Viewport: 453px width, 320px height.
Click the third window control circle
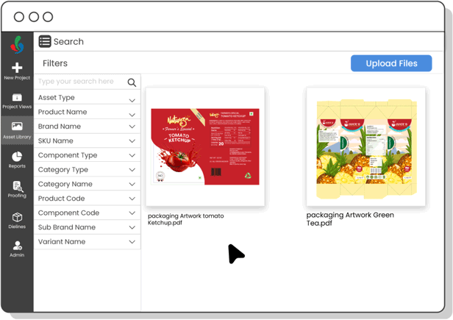click(x=48, y=17)
